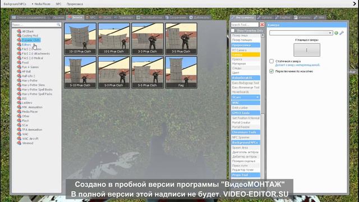Select the M9K Ammunition category
Viewport: 359px width, 202px height.
[32, 107]
